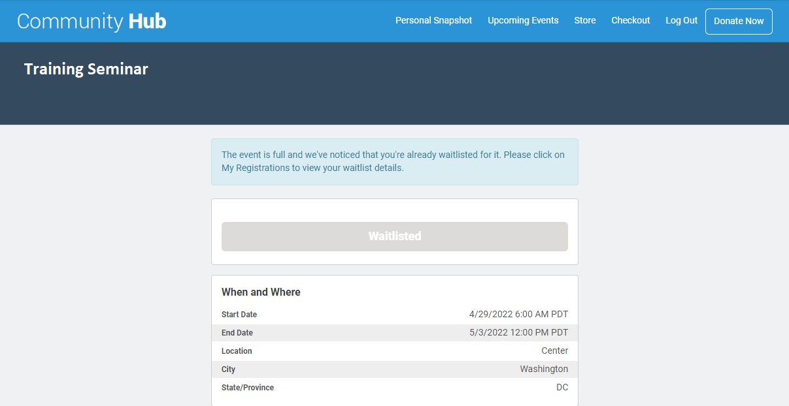This screenshot has width=789, height=406.
Task: Click the Community Hub logo
Action: (92, 22)
